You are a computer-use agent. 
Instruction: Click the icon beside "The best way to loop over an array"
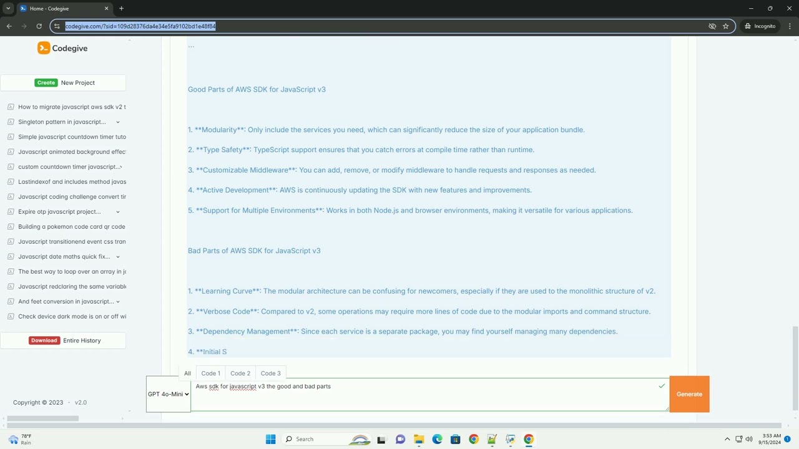[11, 271]
